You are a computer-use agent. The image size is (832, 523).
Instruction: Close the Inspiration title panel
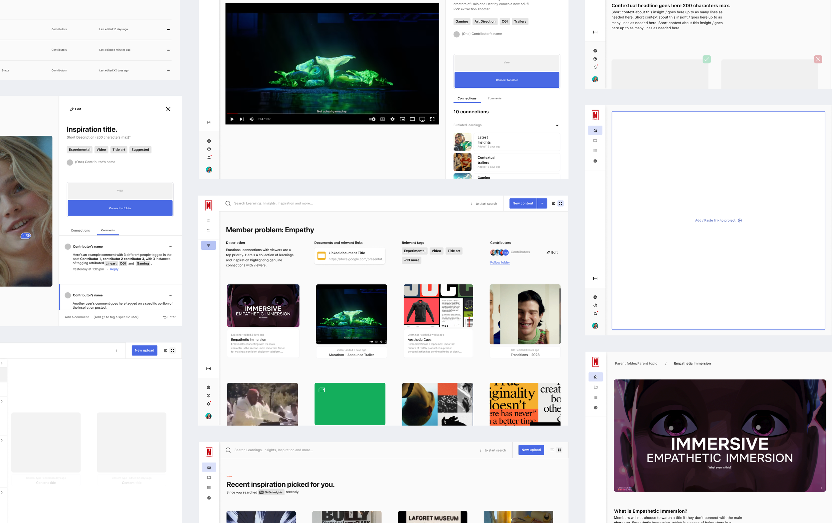tap(168, 109)
